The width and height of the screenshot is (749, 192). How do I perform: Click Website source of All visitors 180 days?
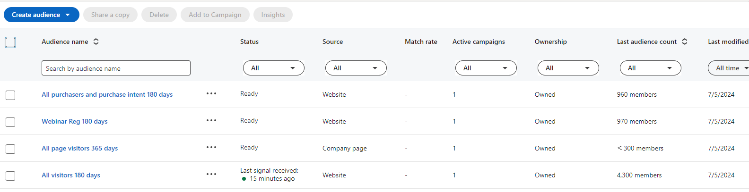click(334, 175)
